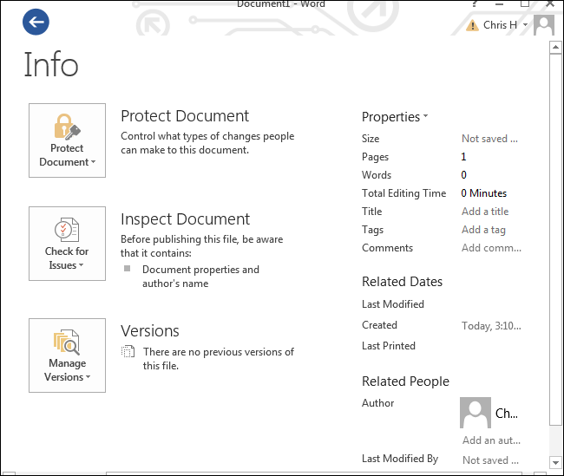Open the Protect Document dropdown button
The width and height of the screenshot is (564, 476).
point(67,162)
